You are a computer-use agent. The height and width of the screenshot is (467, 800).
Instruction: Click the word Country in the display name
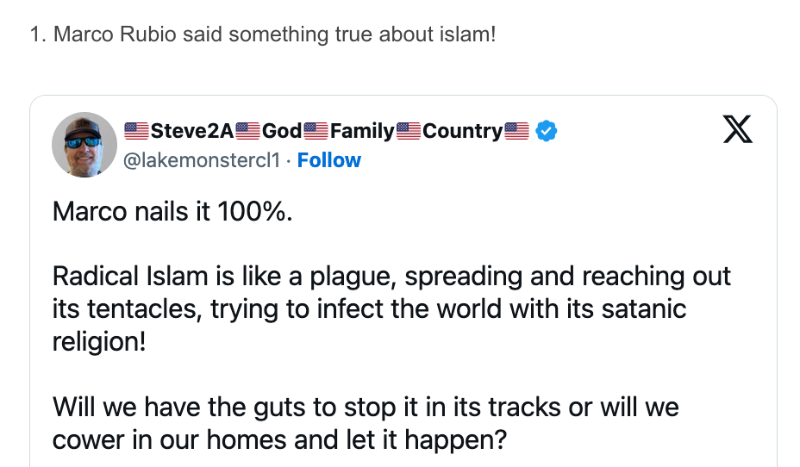click(463, 131)
